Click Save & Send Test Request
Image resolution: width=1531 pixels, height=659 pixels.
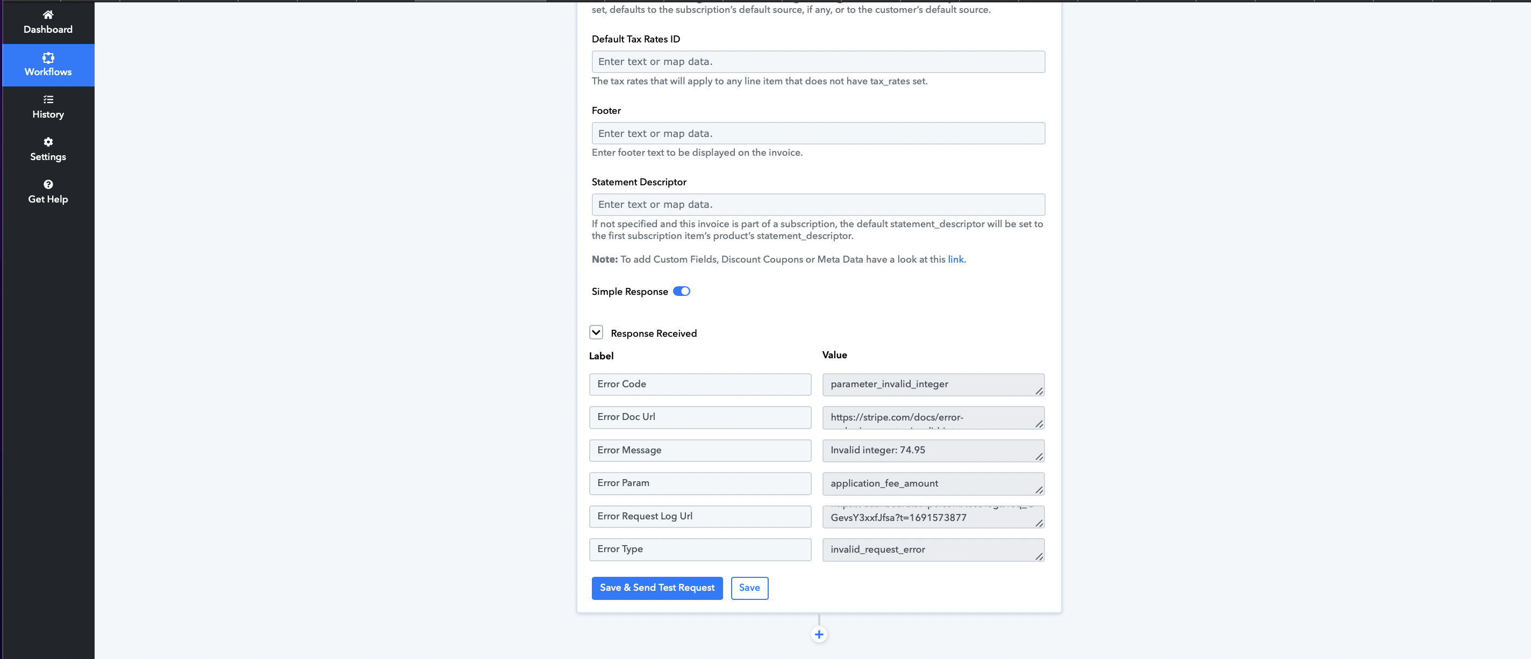click(657, 588)
